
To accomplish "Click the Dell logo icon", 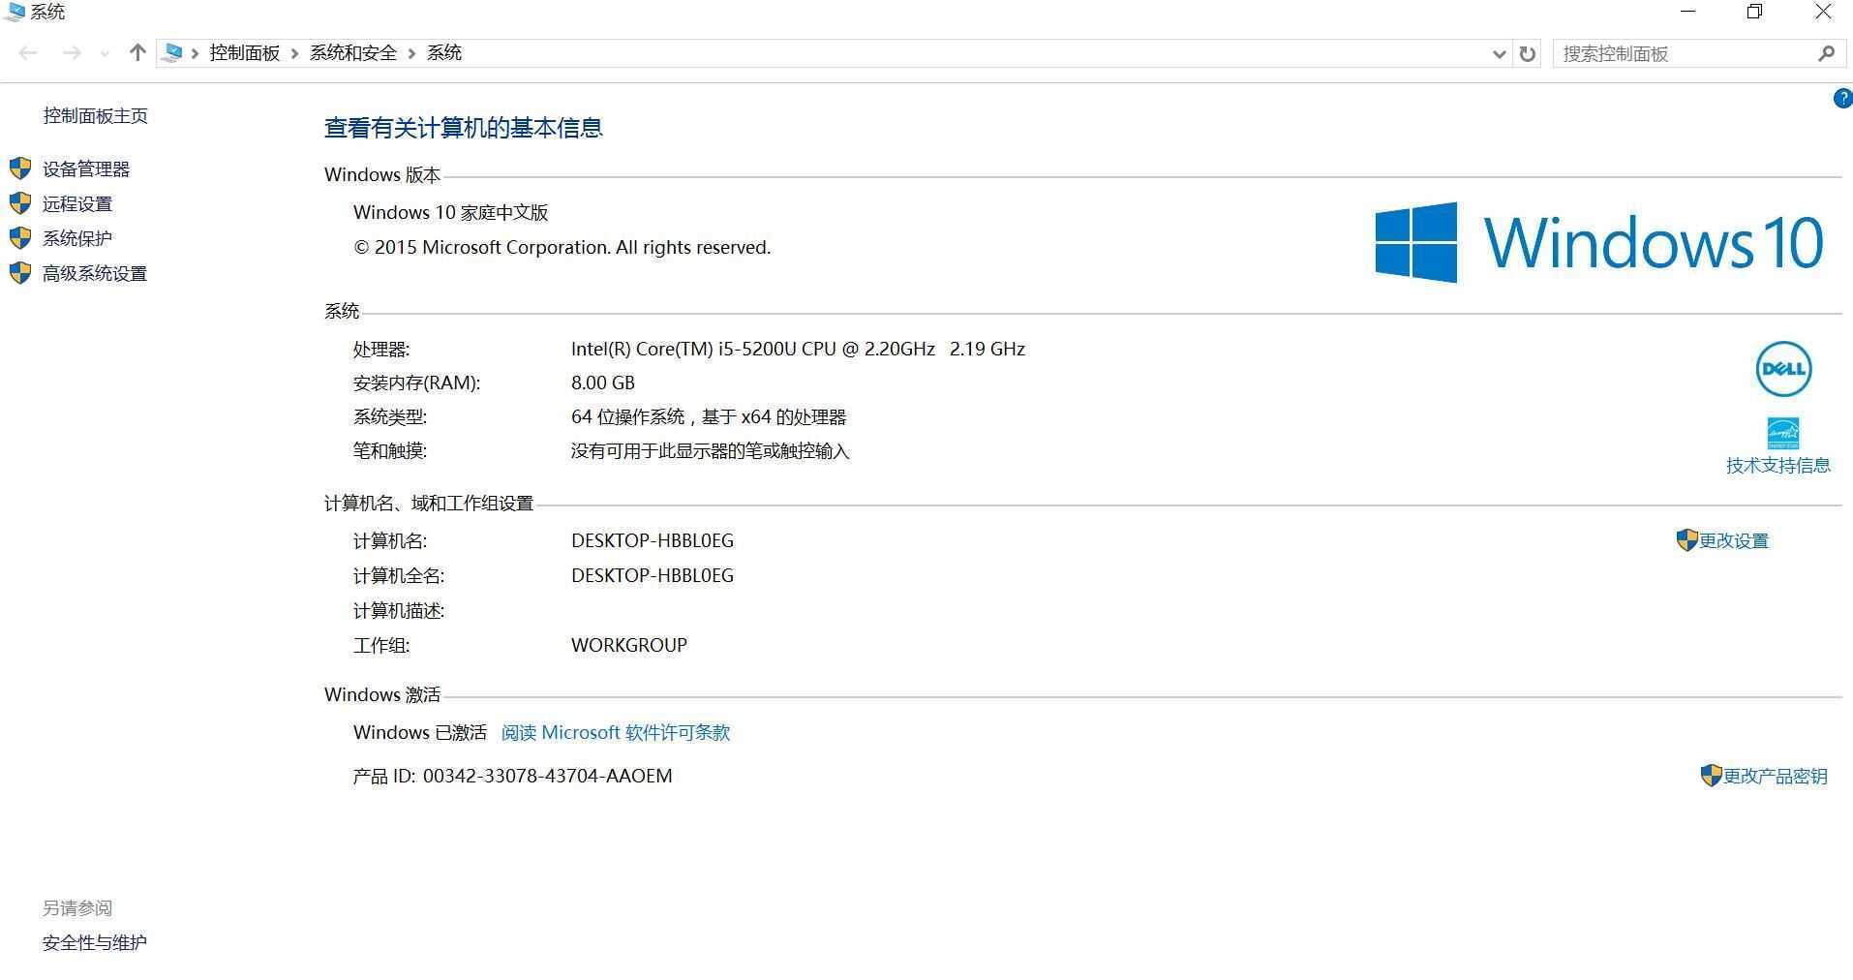I will tap(1783, 369).
